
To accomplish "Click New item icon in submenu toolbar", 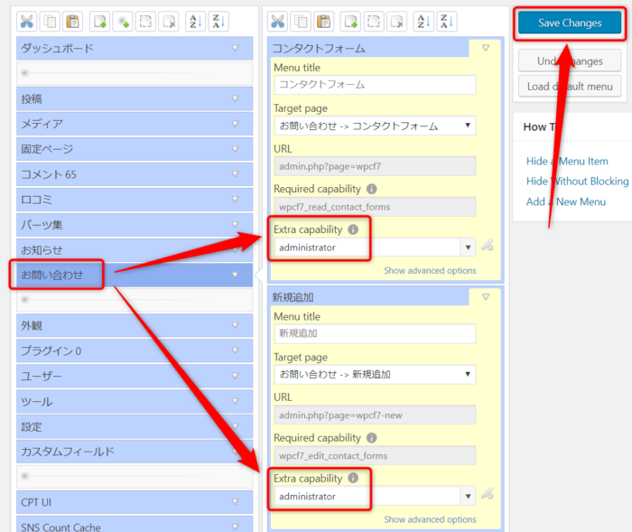I will click(349, 22).
